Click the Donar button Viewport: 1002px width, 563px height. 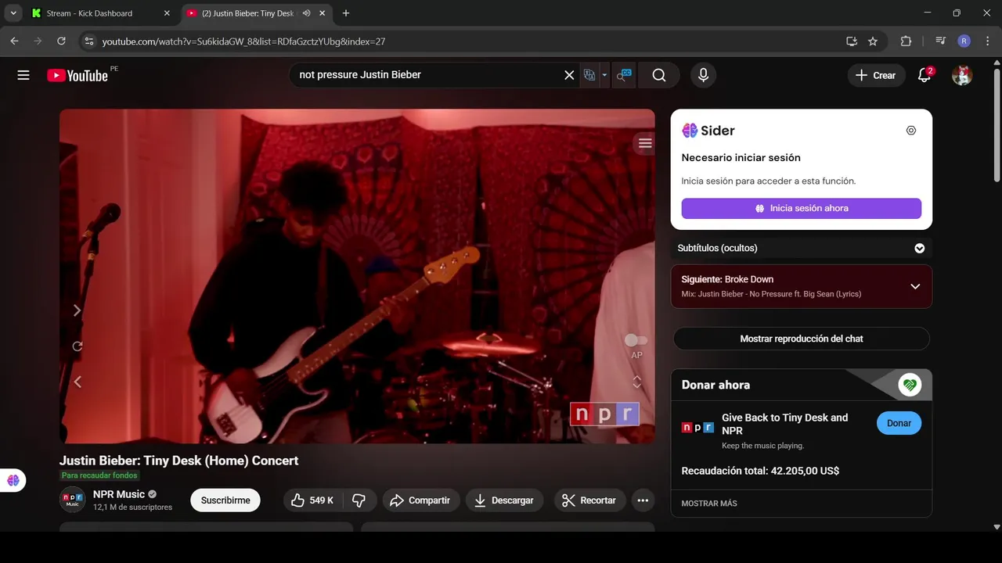pyautogui.click(x=899, y=423)
